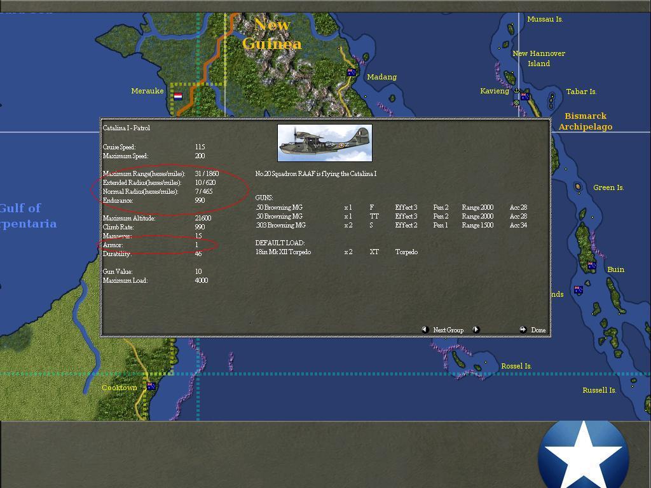Click the Maximum Speed value 200
The width and height of the screenshot is (651, 488).
[200, 156]
